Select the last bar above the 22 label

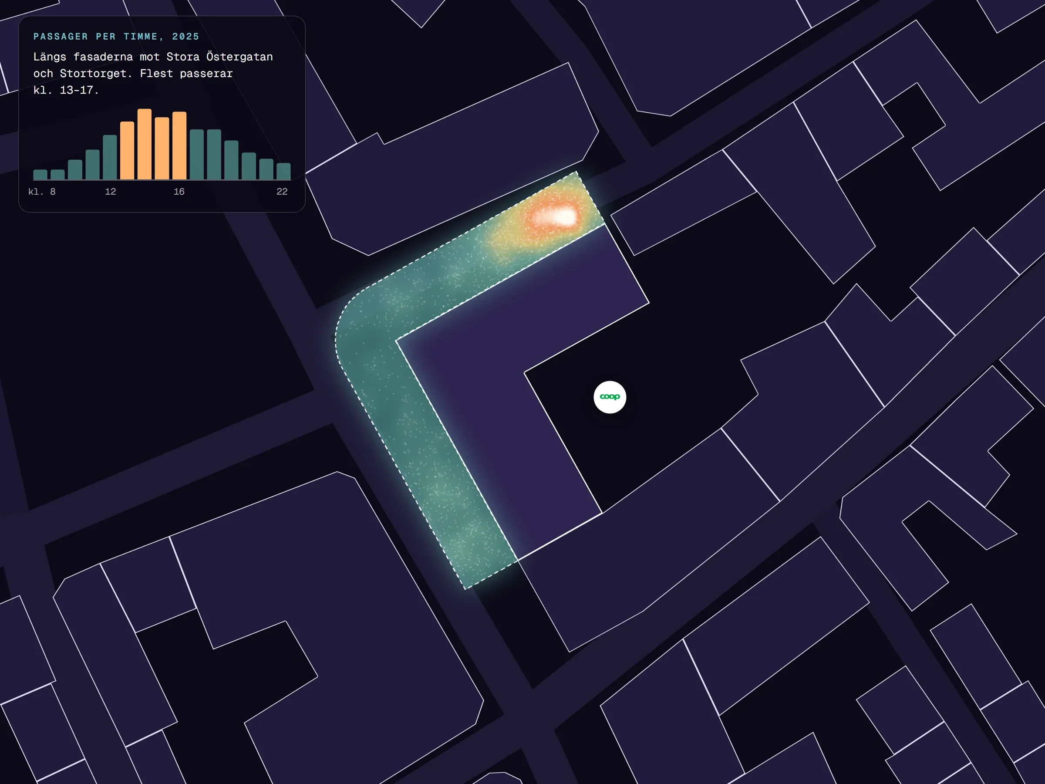(283, 172)
